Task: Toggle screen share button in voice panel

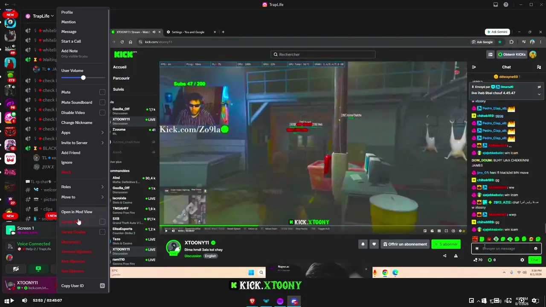Action: click(x=38, y=269)
